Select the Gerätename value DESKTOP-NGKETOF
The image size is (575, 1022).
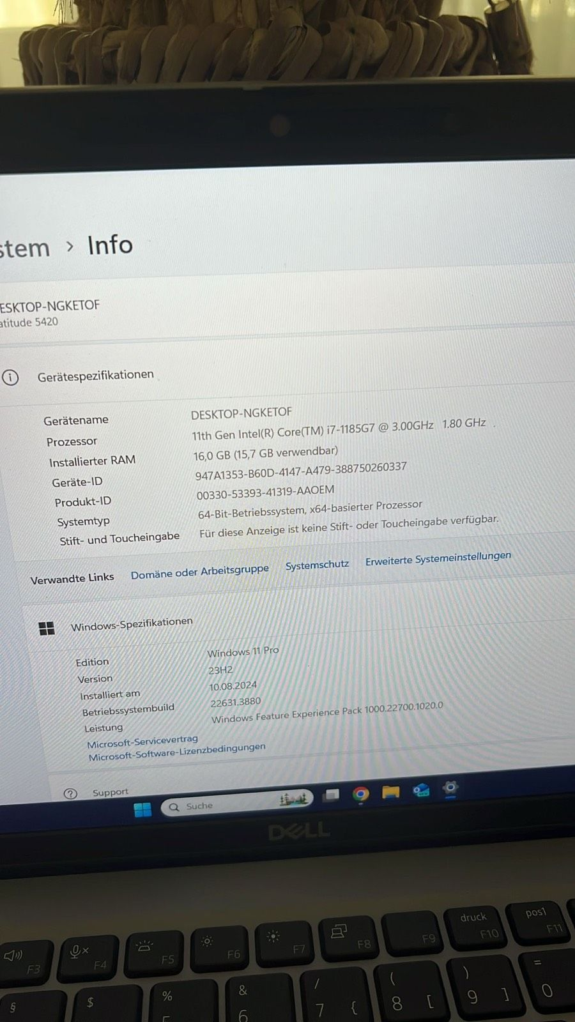(241, 413)
